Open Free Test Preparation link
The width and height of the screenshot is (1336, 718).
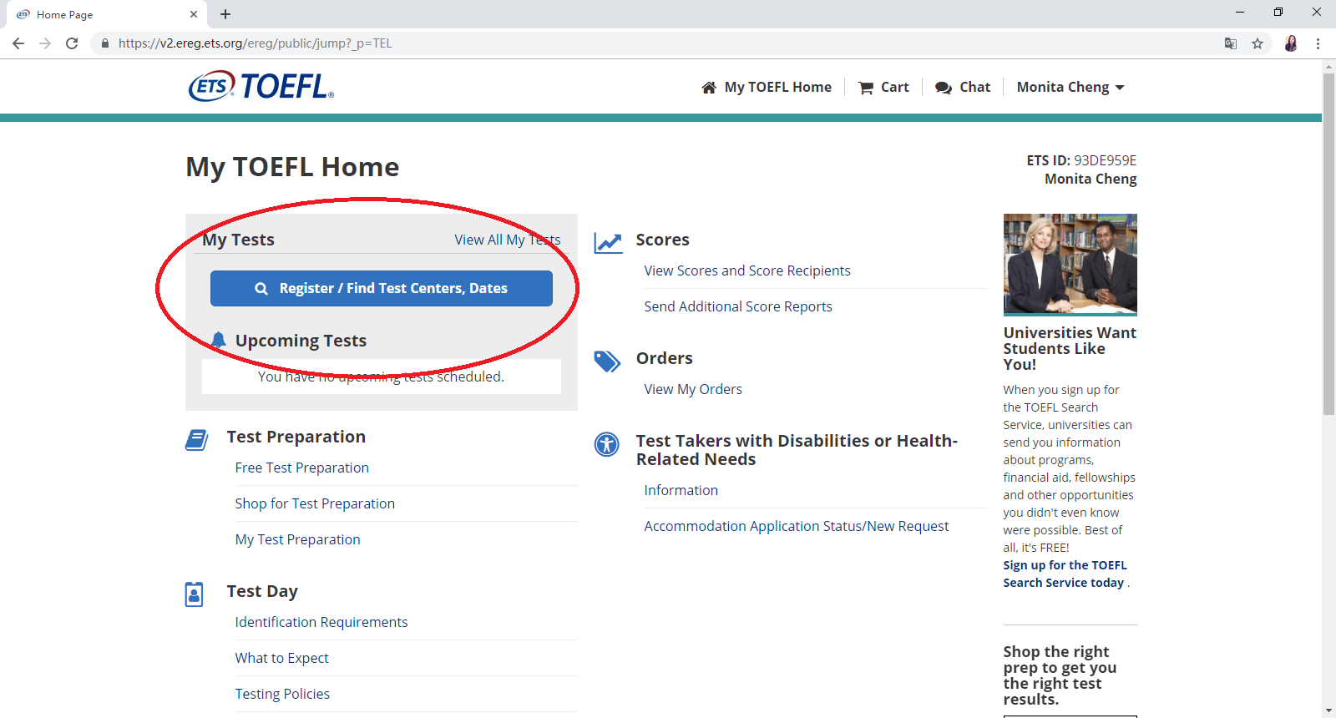302,468
